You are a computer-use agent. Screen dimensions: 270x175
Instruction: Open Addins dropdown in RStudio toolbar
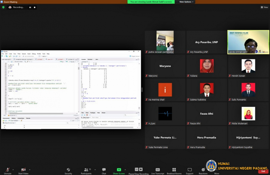point(45,56)
